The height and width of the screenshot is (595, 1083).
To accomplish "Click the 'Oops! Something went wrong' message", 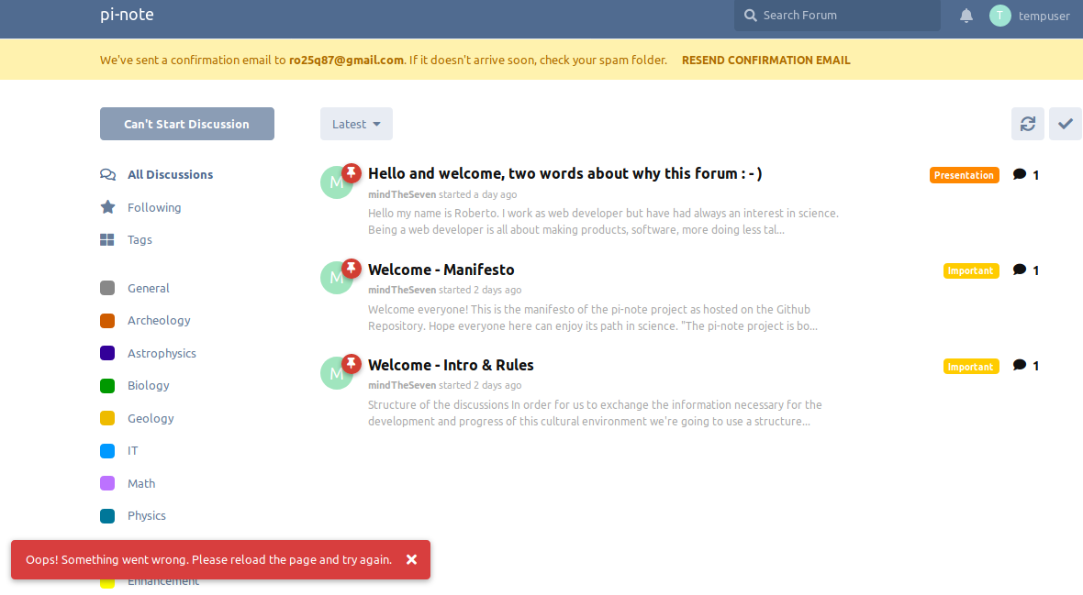I will [208, 560].
